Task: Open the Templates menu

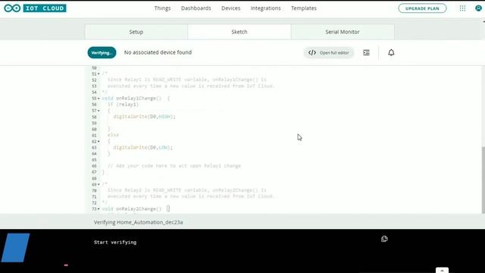Action: 303,8
